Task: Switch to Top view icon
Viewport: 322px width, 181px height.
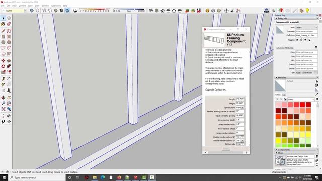Action: pyautogui.click(x=156, y=11)
